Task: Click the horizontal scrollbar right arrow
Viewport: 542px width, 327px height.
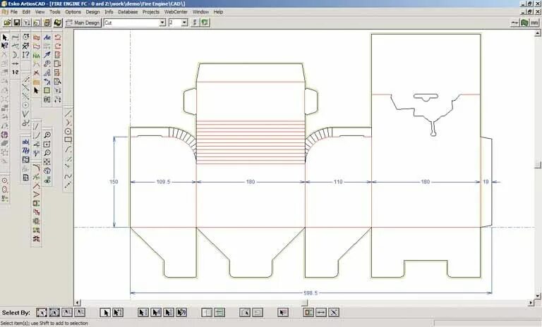Action: (x=531, y=303)
